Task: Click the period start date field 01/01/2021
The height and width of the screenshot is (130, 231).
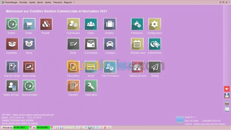Action: tap(21, 127)
